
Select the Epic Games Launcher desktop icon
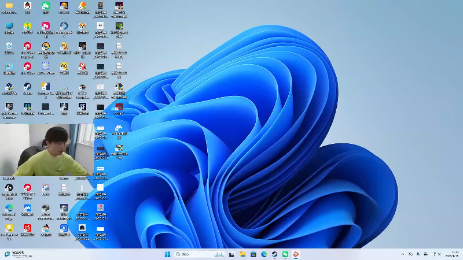pos(9,107)
